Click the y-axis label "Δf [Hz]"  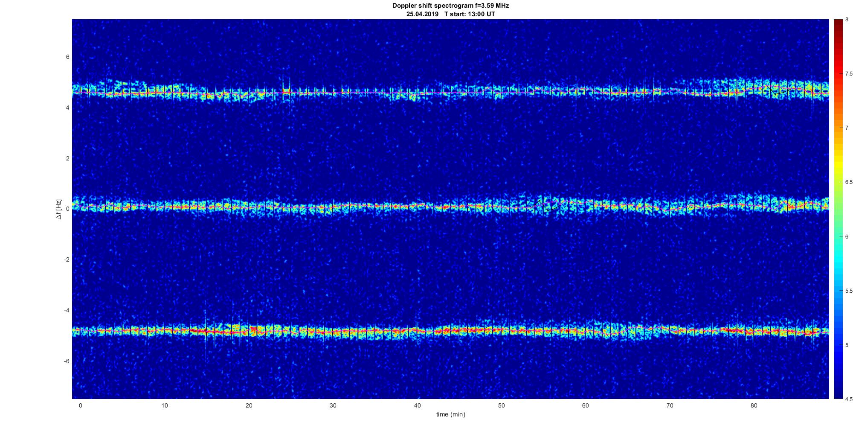coord(58,209)
